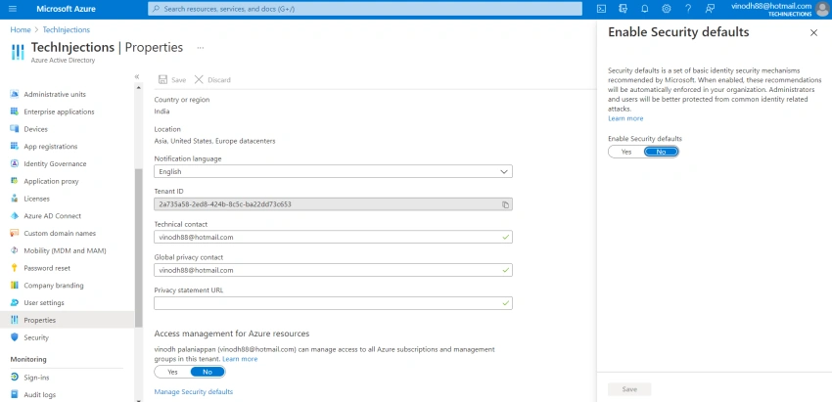Image resolution: width=832 pixels, height=402 pixels.
Task: Click the 'Monitoring' section heading
Action: pyautogui.click(x=28, y=360)
